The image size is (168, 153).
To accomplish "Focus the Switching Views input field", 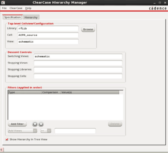I will (x=78, y=56).
